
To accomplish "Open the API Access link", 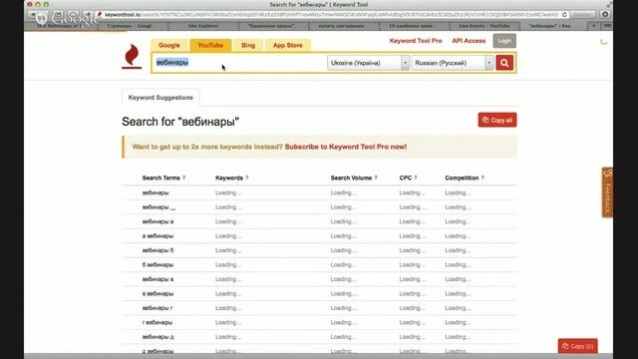I will [x=469, y=41].
